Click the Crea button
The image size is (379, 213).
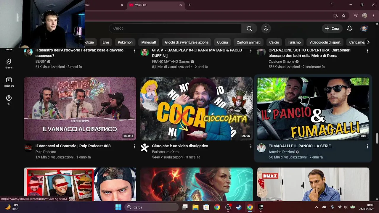[x=332, y=28]
